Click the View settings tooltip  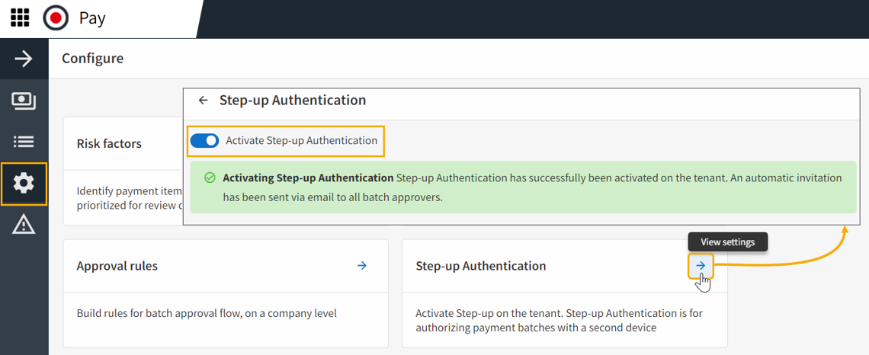tap(727, 242)
